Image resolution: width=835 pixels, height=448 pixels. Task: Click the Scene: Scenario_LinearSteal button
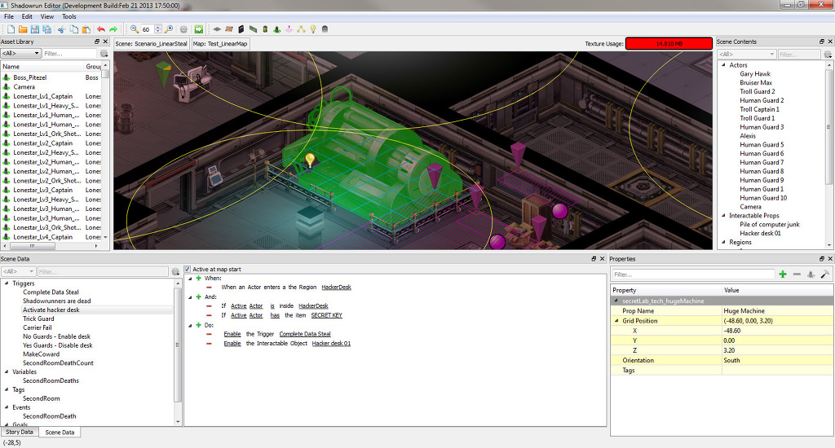coord(151,44)
